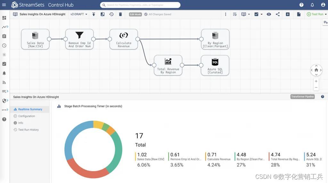
Task: Click the publish upload arrow icon
Action: [x=94, y=14]
